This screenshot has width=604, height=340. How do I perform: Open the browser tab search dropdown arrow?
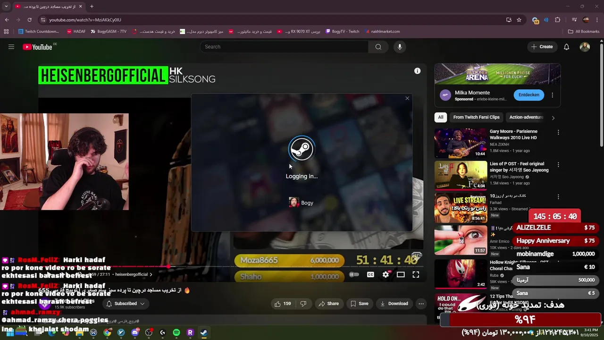coord(6,7)
